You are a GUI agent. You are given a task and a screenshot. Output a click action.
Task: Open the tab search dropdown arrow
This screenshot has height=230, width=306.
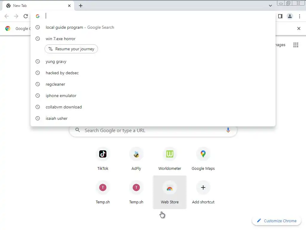click(x=270, y=6)
